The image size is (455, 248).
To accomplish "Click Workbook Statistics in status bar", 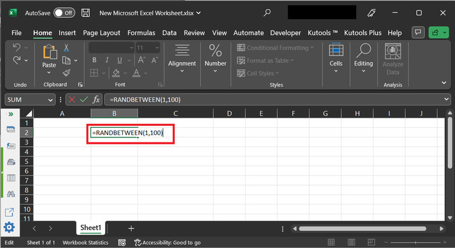I will 85,242.
